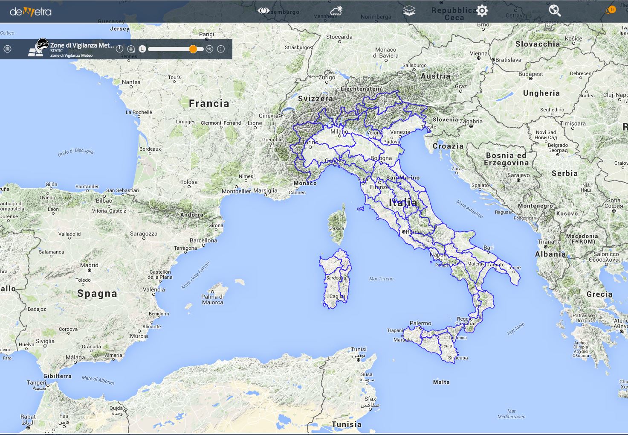
Task: Click the Zone di Vigilanza Meteo layer title
Action: click(x=82, y=45)
